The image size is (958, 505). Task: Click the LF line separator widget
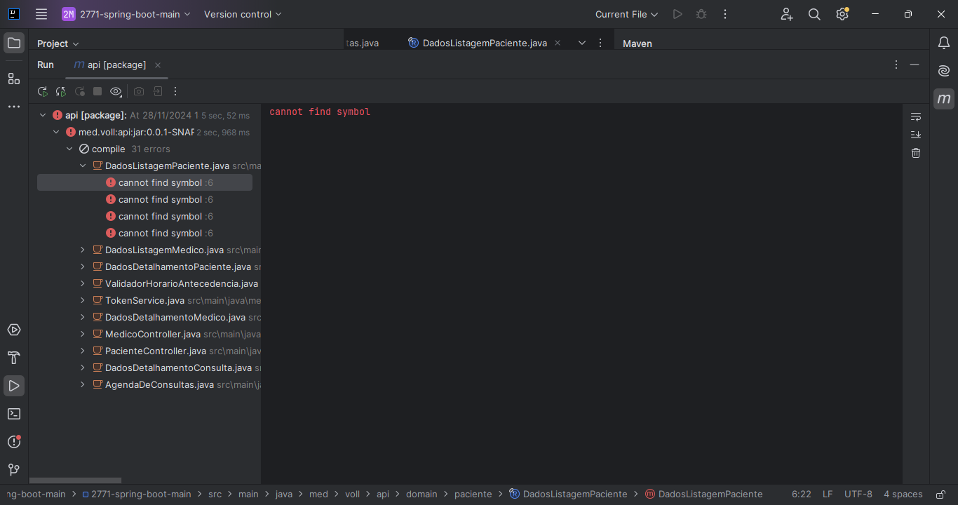tap(828, 494)
